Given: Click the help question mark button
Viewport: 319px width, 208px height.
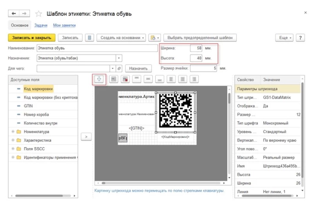Looking at the screenshot, I should 300,38.
